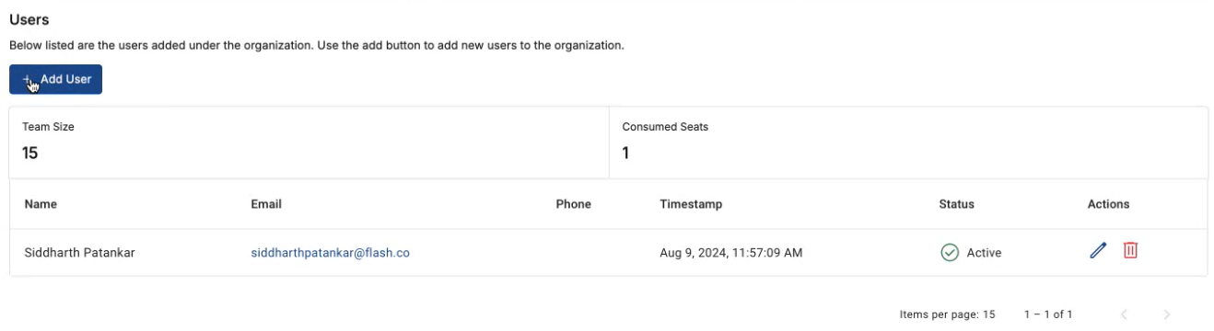Image resolution: width=1214 pixels, height=331 pixels.
Task: Click the Phone column header
Action: click(x=573, y=204)
